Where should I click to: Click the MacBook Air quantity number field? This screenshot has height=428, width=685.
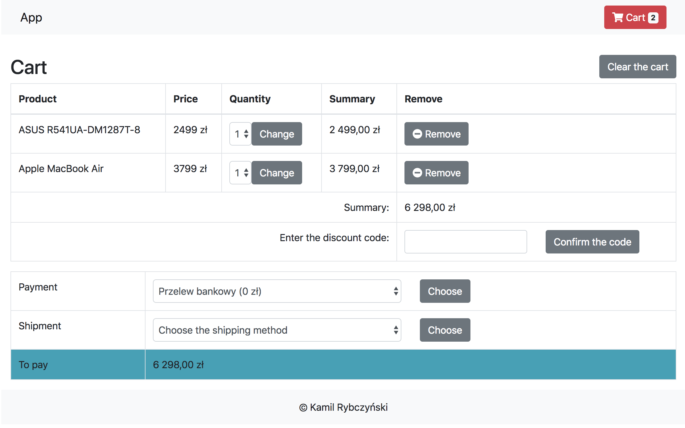pos(237,173)
